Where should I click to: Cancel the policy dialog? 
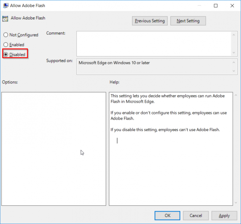(196, 215)
